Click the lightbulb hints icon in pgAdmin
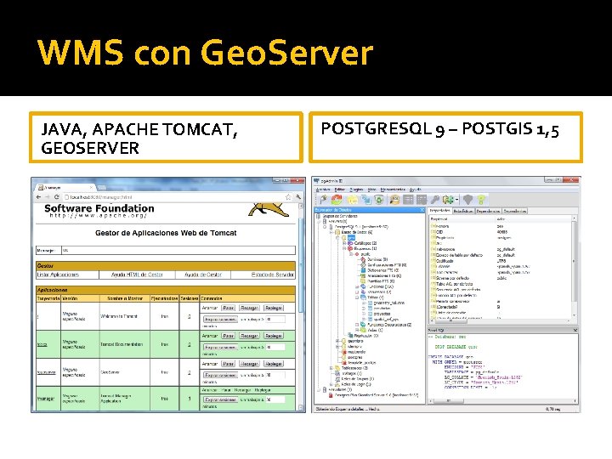Screen dimensions: 612x459 tap(481, 200)
